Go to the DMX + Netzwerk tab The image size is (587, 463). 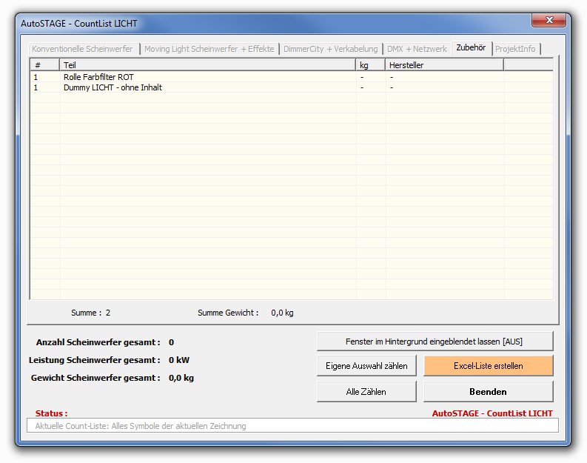coord(417,49)
